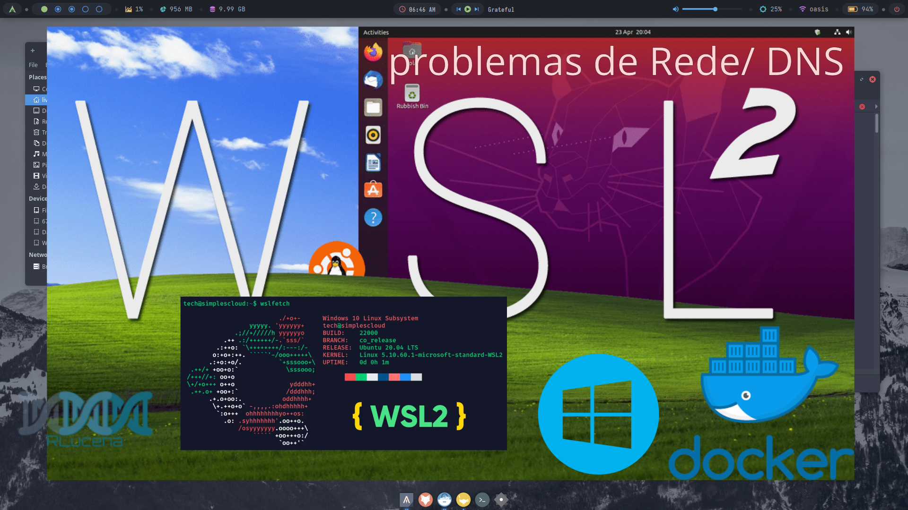Launch Ubuntu Software Center icon
This screenshot has height=510, width=908.
[x=372, y=190]
